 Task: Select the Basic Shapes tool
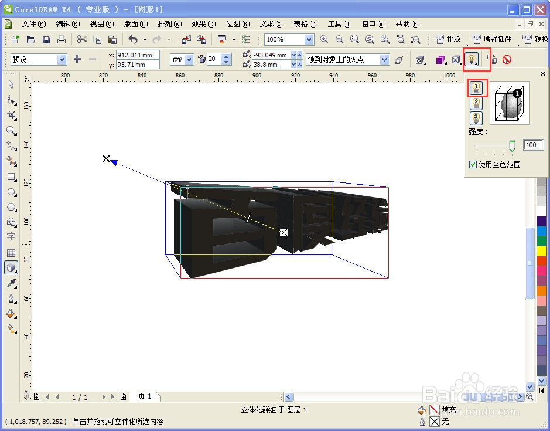coord(11,222)
